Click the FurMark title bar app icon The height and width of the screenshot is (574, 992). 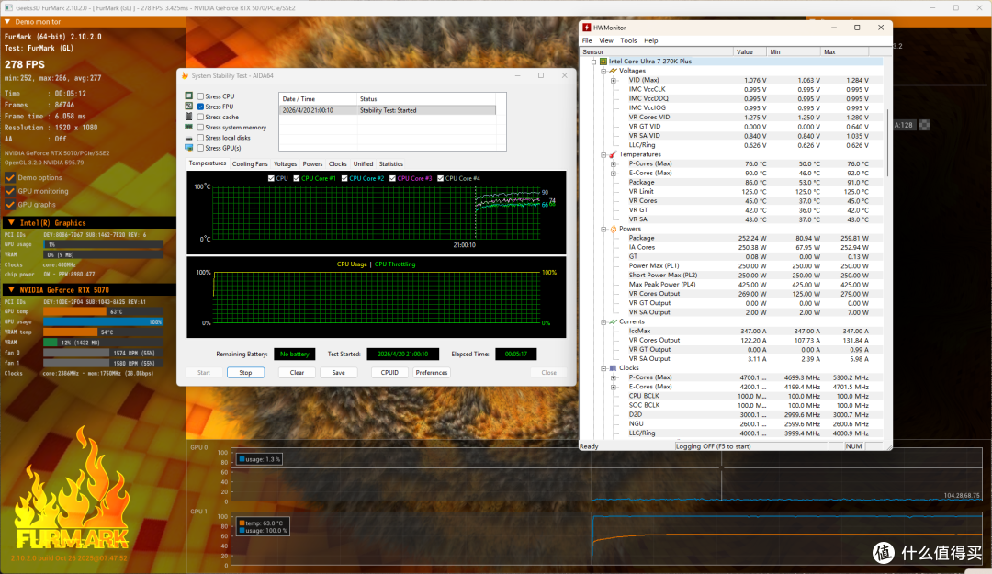click(8, 7)
